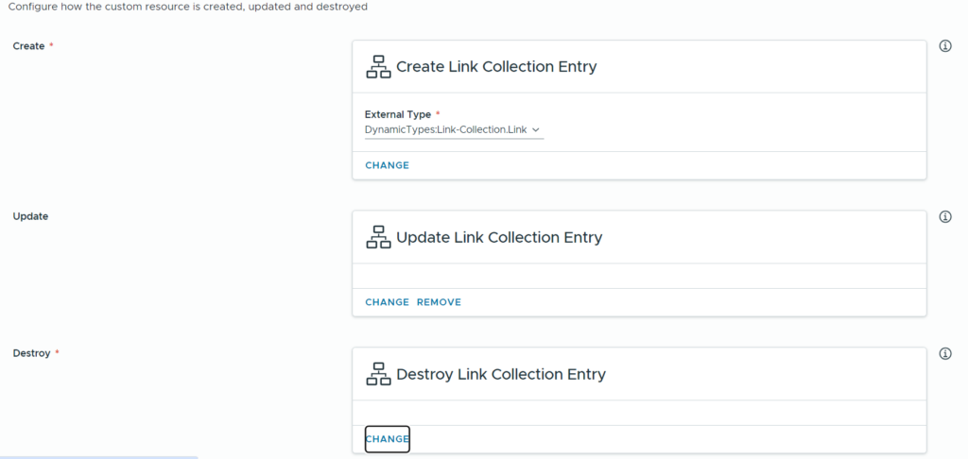Select the Create Link Collection Entry title
The height and width of the screenshot is (459, 968).
pyautogui.click(x=496, y=67)
